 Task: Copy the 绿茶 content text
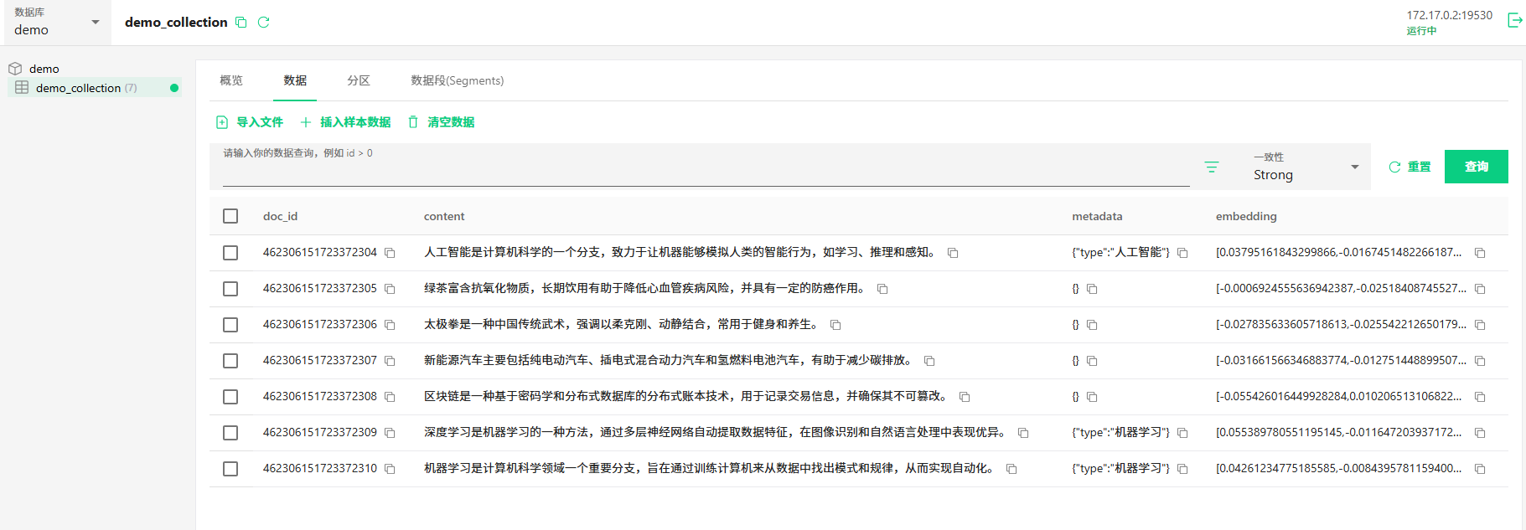(x=882, y=289)
